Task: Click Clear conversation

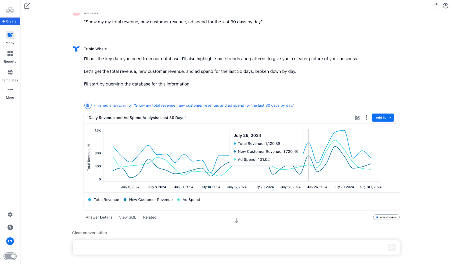Action: pos(89,233)
